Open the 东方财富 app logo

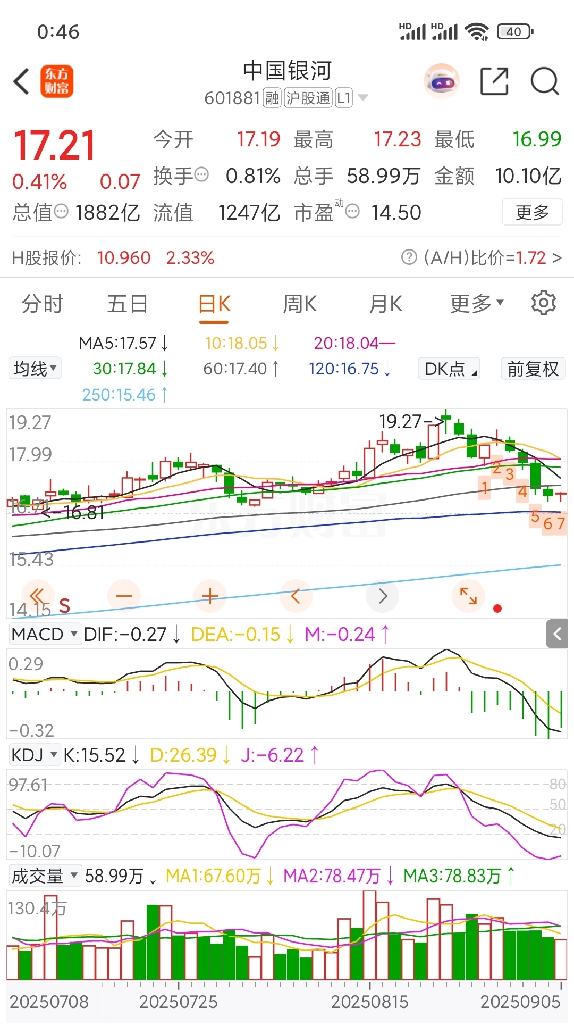tap(57, 81)
